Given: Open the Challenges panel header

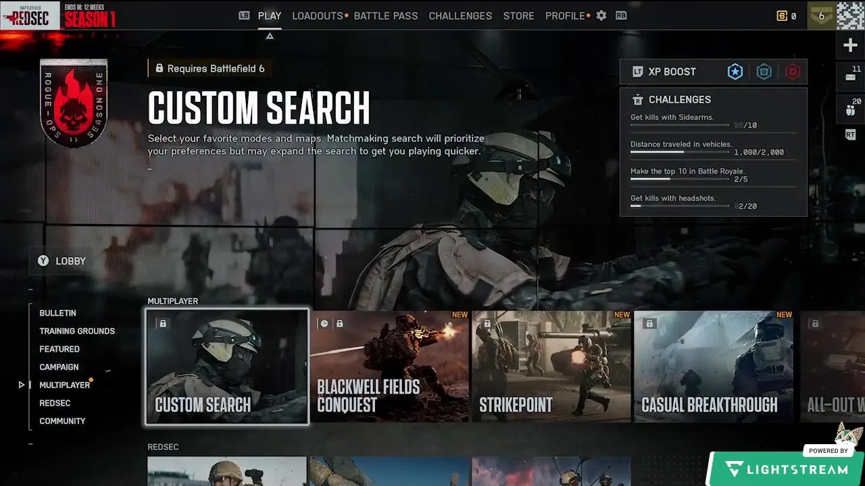Looking at the screenshot, I should click(x=680, y=100).
